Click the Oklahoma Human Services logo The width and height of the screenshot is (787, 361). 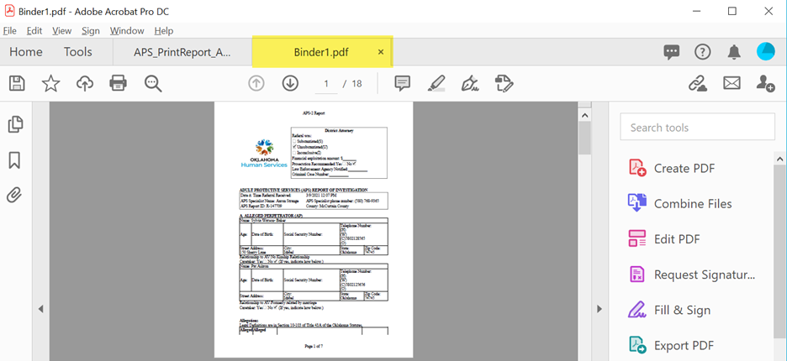coord(264,154)
